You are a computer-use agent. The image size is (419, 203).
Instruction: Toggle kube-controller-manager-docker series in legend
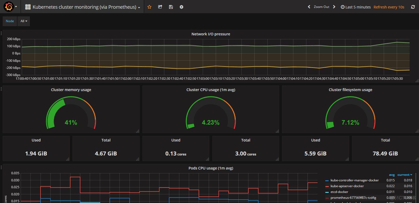coord(355,180)
